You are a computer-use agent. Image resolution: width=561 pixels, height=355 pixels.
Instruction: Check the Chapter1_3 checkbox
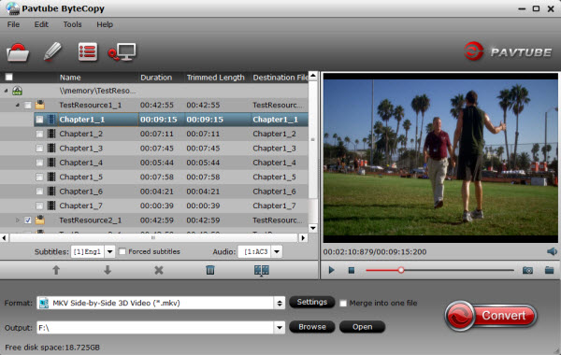coord(39,149)
